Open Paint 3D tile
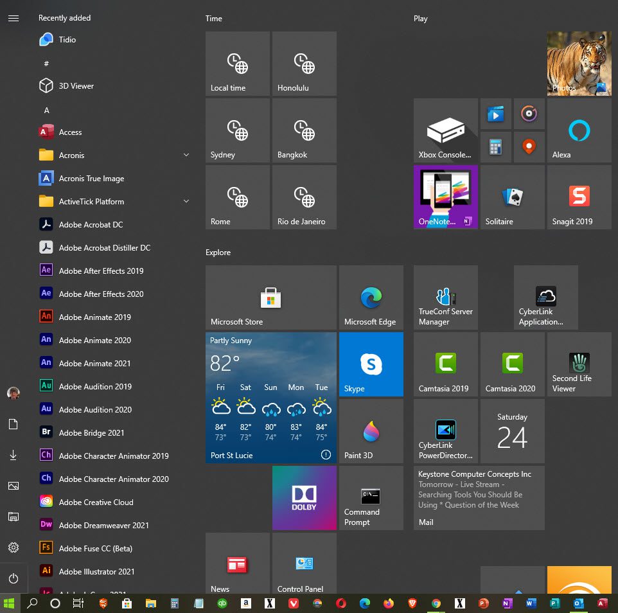Screen dimensions: 618x613 tap(371, 431)
